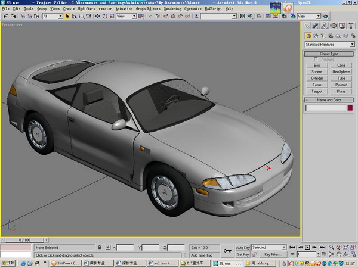Collapse the Object Type rollout
The image size is (358, 268).
point(329,54)
